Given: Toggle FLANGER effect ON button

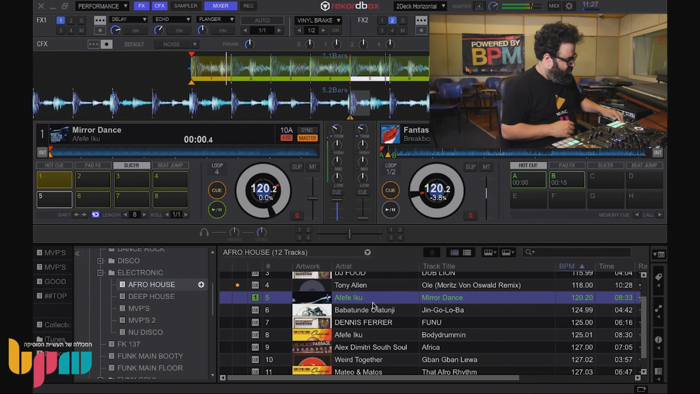Looking at the screenshot, I should pos(222,30).
